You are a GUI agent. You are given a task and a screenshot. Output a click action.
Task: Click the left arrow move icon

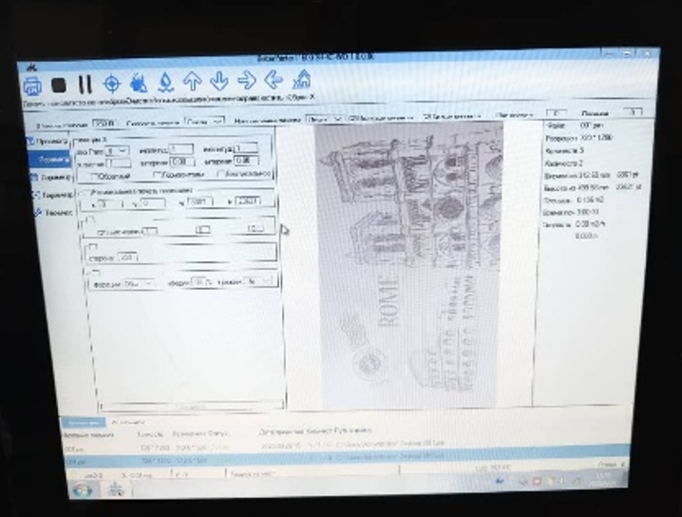tap(275, 80)
